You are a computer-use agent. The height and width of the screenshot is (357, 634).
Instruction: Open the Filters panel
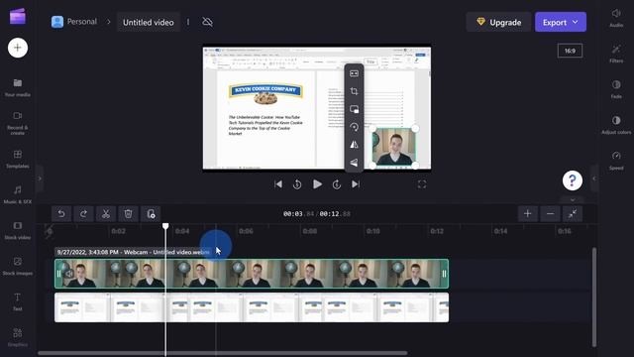pos(616,54)
